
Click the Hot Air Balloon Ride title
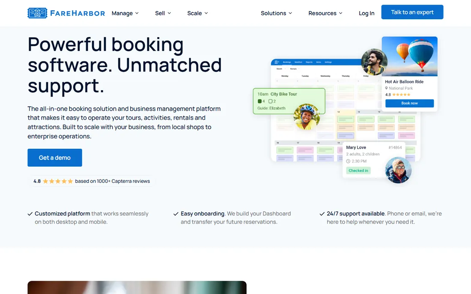click(404, 82)
